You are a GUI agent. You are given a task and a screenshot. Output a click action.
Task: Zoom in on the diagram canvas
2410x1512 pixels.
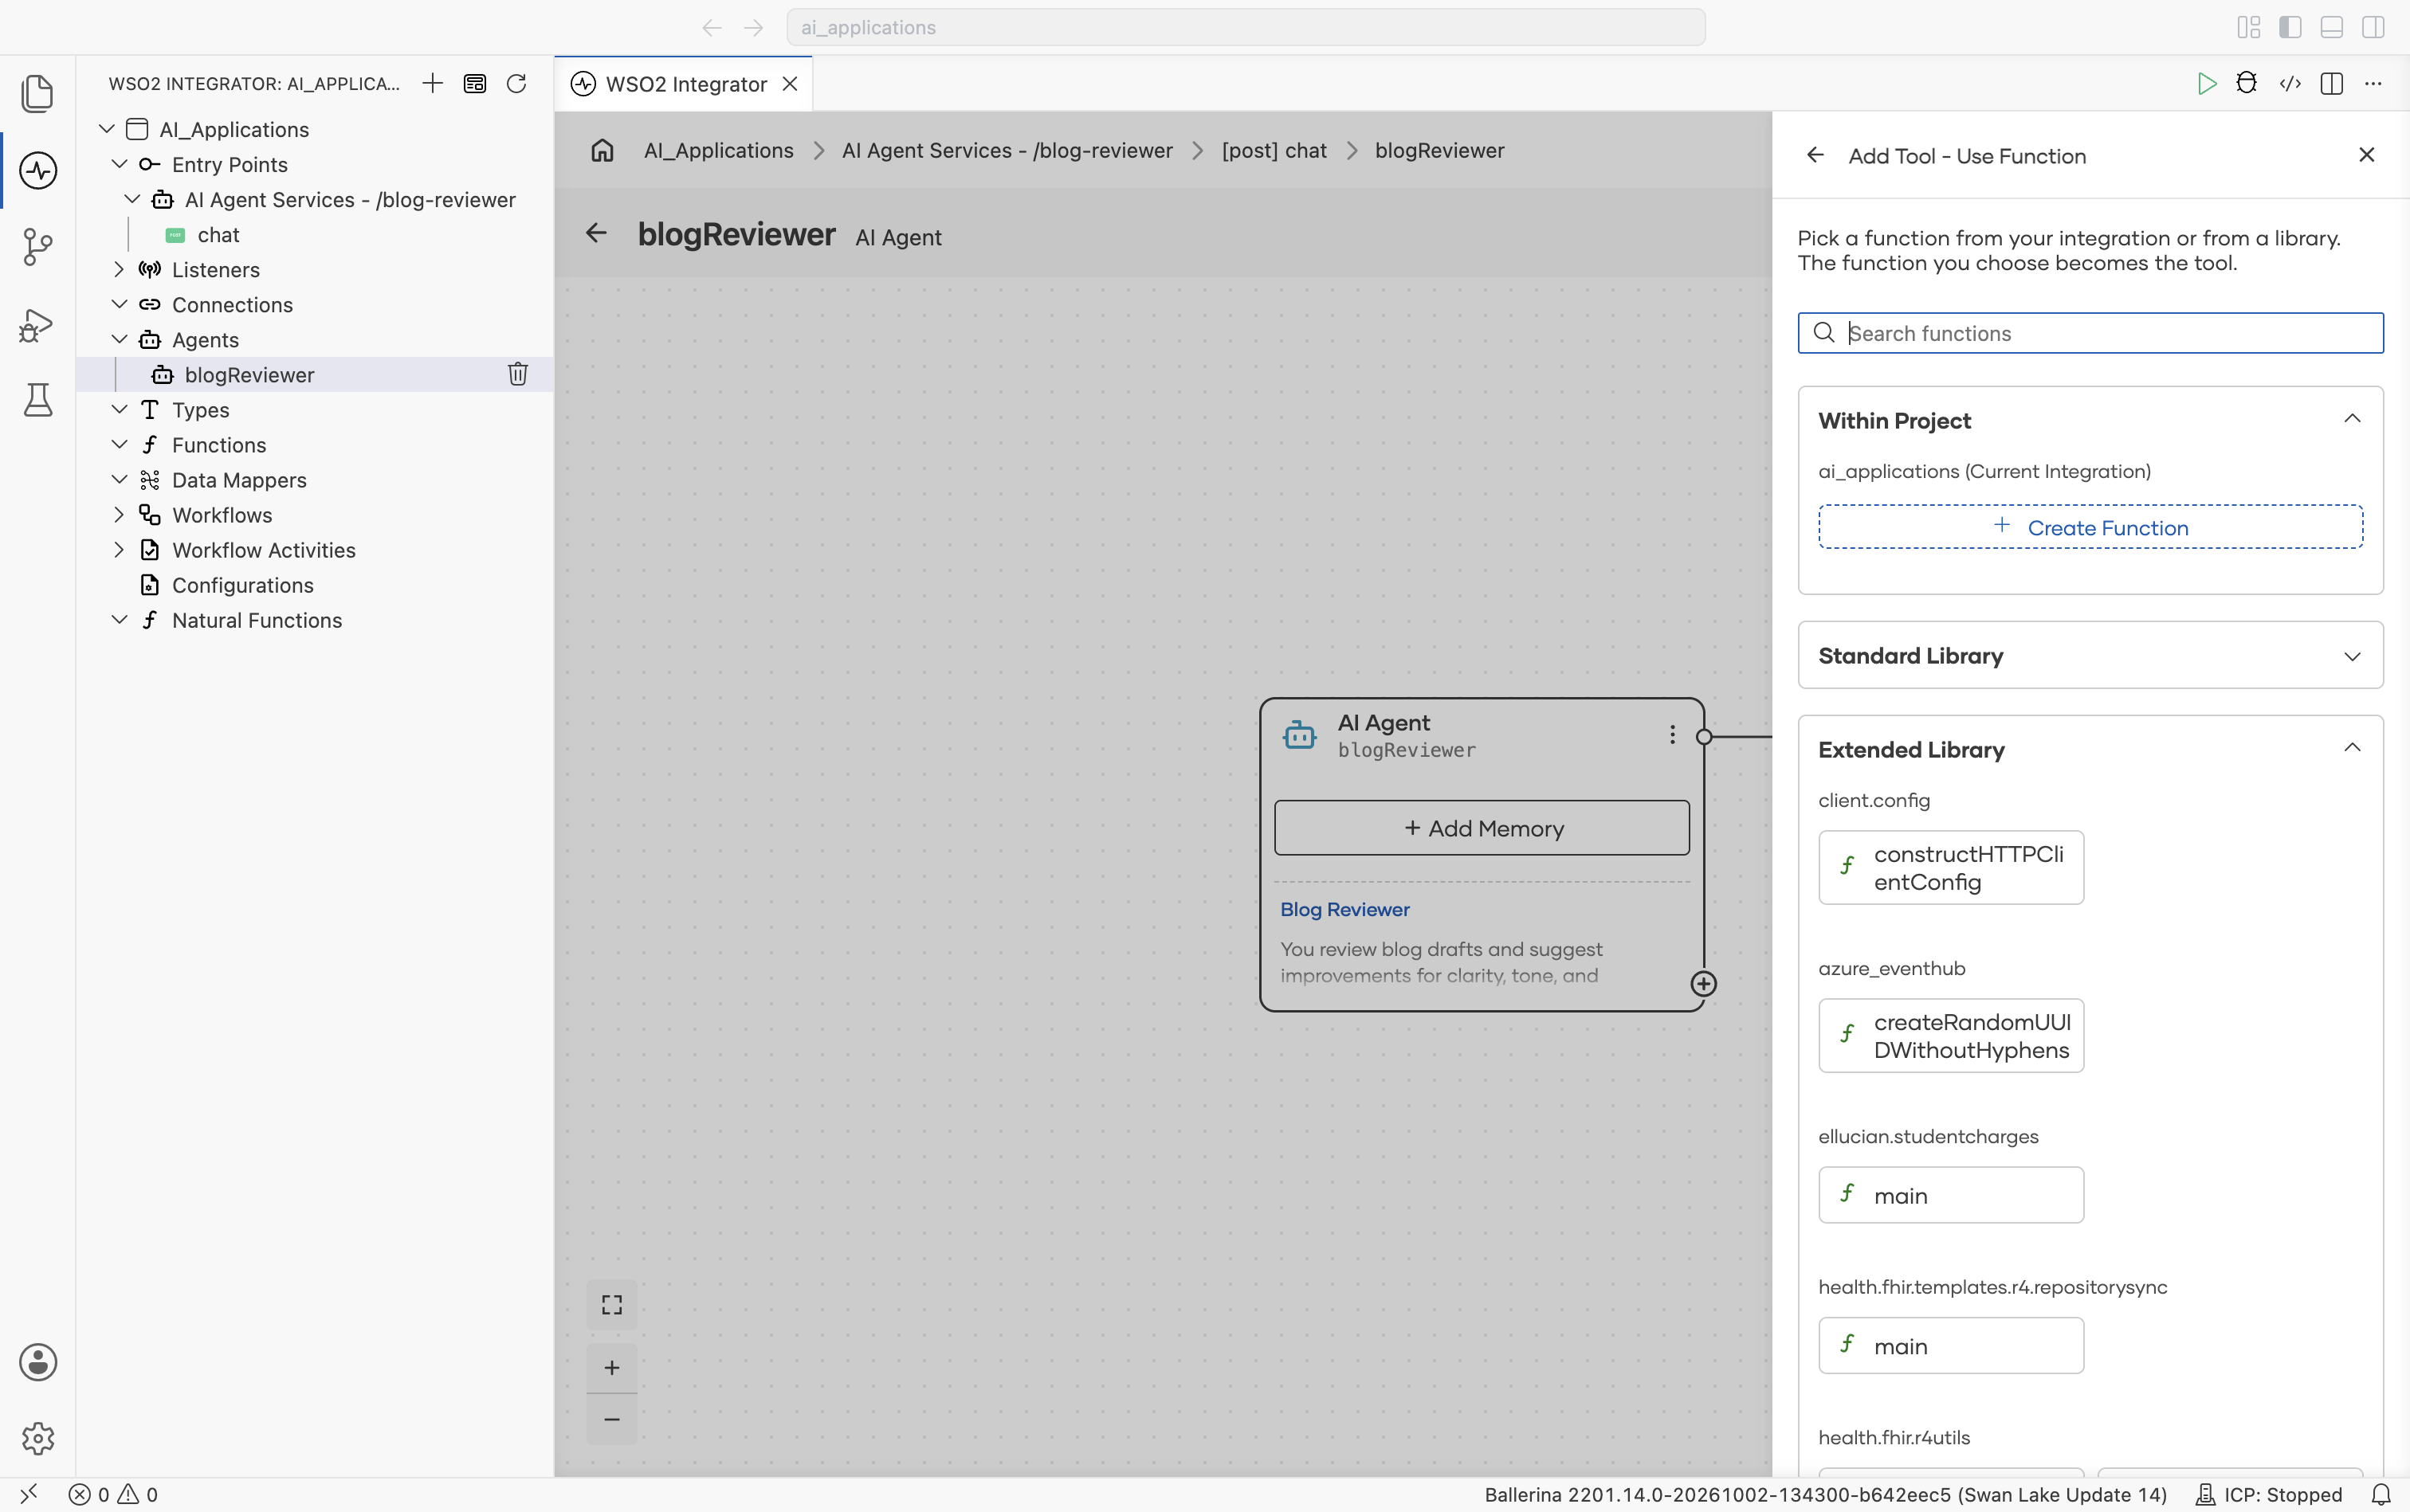click(x=611, y=1367)
